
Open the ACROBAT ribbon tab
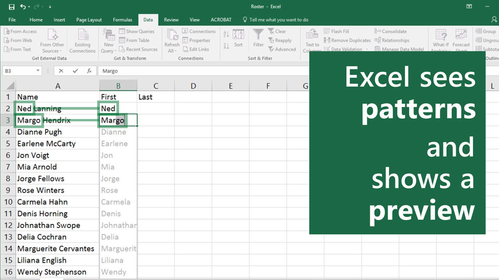click(x=221, y=19)
